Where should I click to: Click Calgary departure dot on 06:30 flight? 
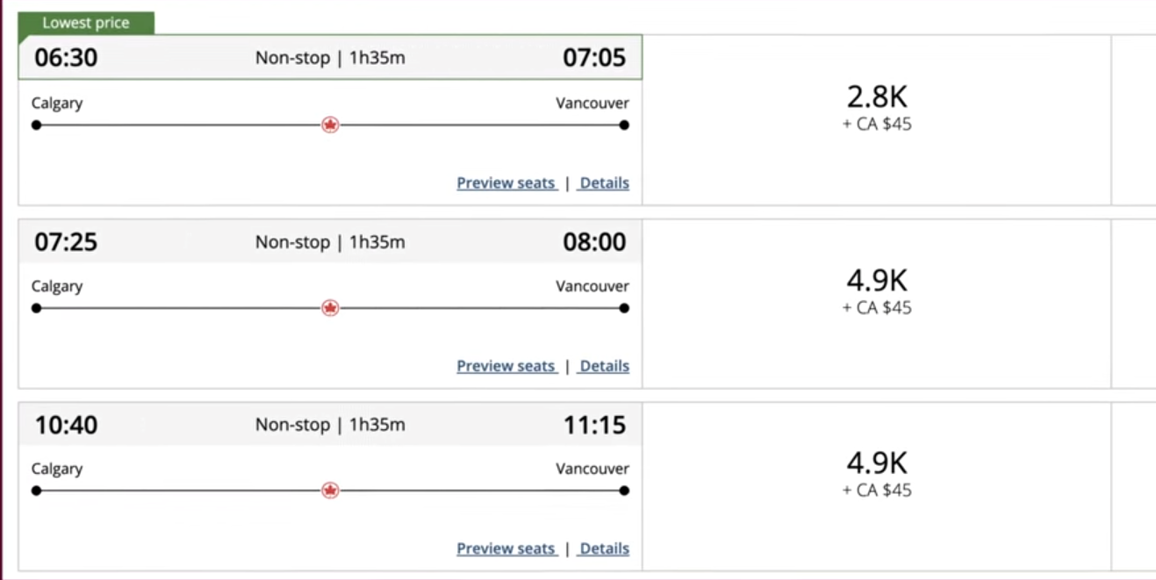point(36,125)
